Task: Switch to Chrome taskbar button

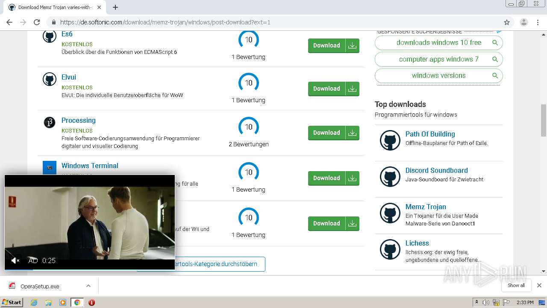Action: (x=77, y=302)
